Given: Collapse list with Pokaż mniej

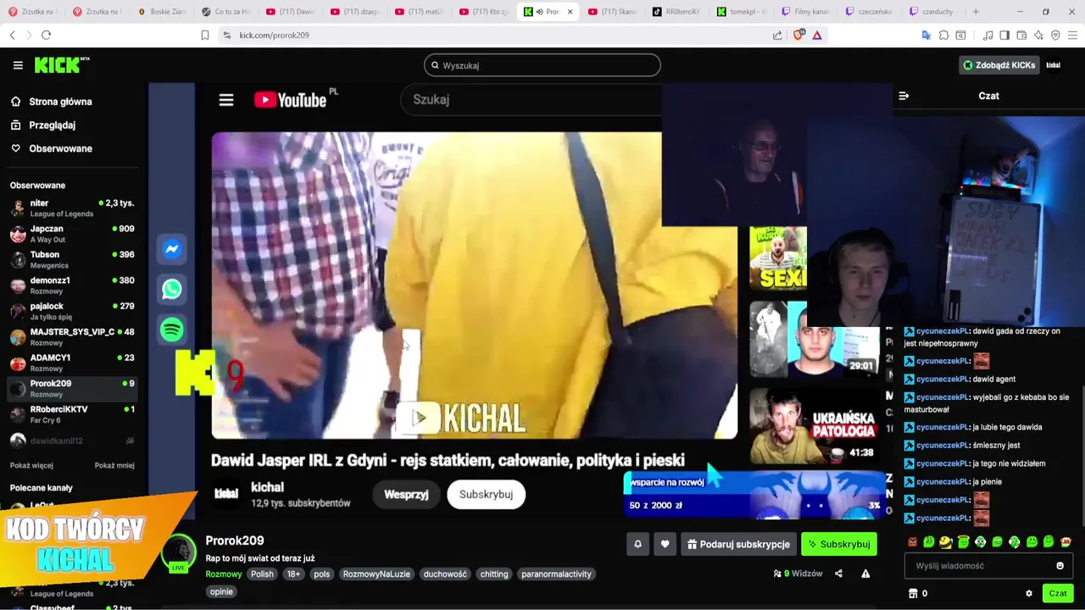Looking at the screenshot, I should coord(114,465).
